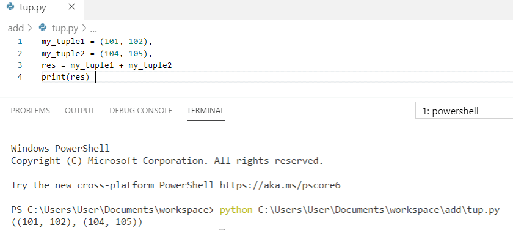Select the TERMINAL panel tab
This screenshot has height=230, width=513.
pyautogui.click(x=206, y=111)
